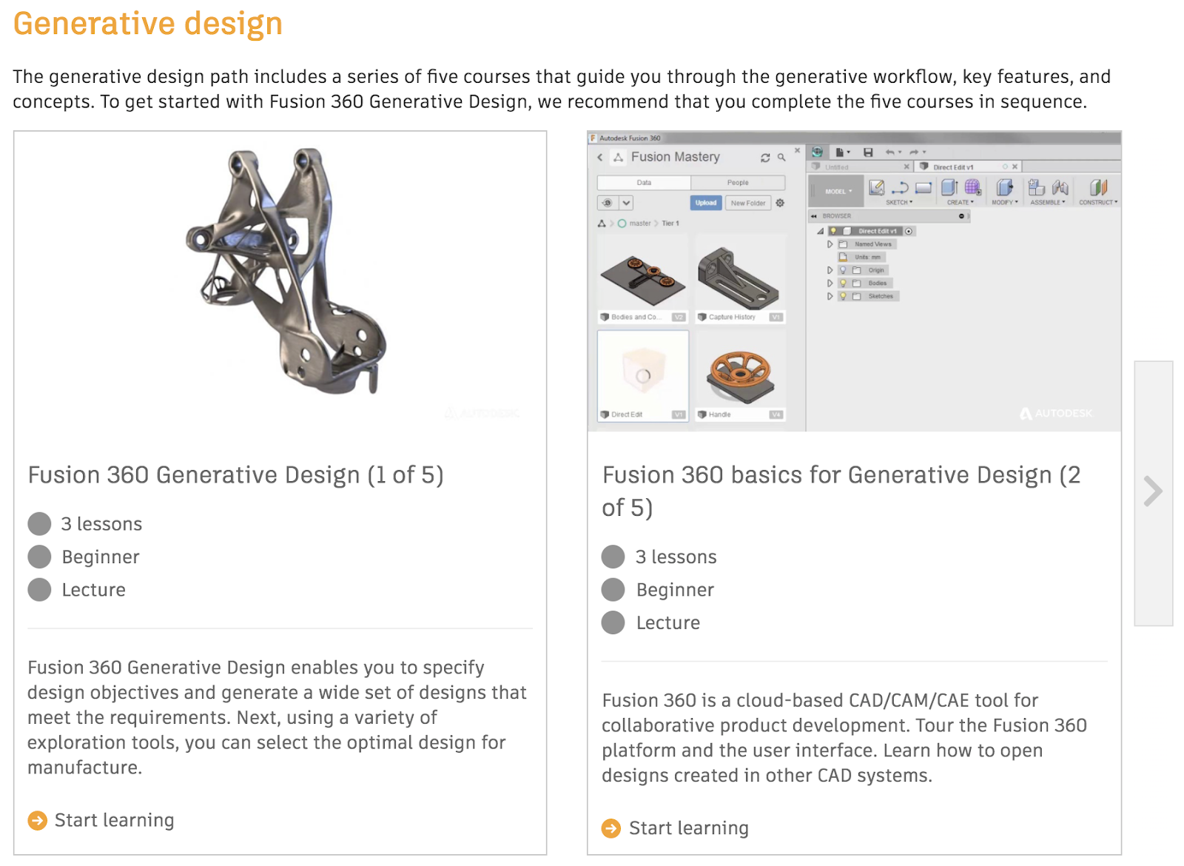Open search in the Fusion Mastery data panel
The height and width of the screenshot is (866, 1184).
(781, 158)
